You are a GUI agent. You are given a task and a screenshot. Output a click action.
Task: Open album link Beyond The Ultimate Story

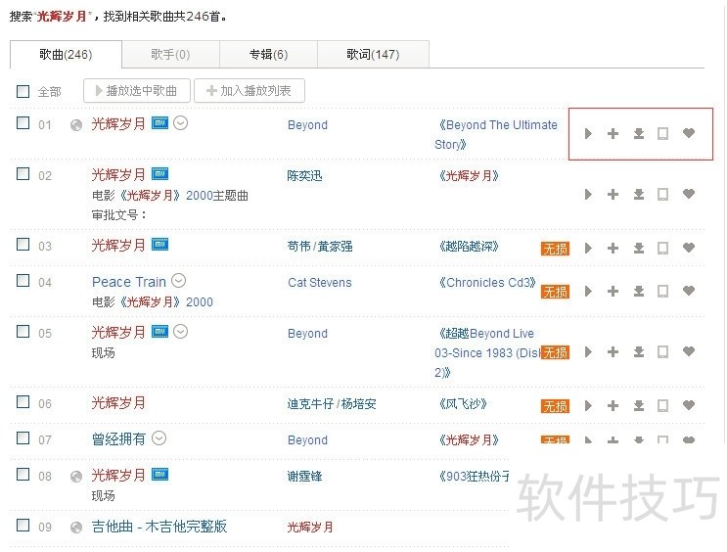pyautogui.click(x=496, y=134)
